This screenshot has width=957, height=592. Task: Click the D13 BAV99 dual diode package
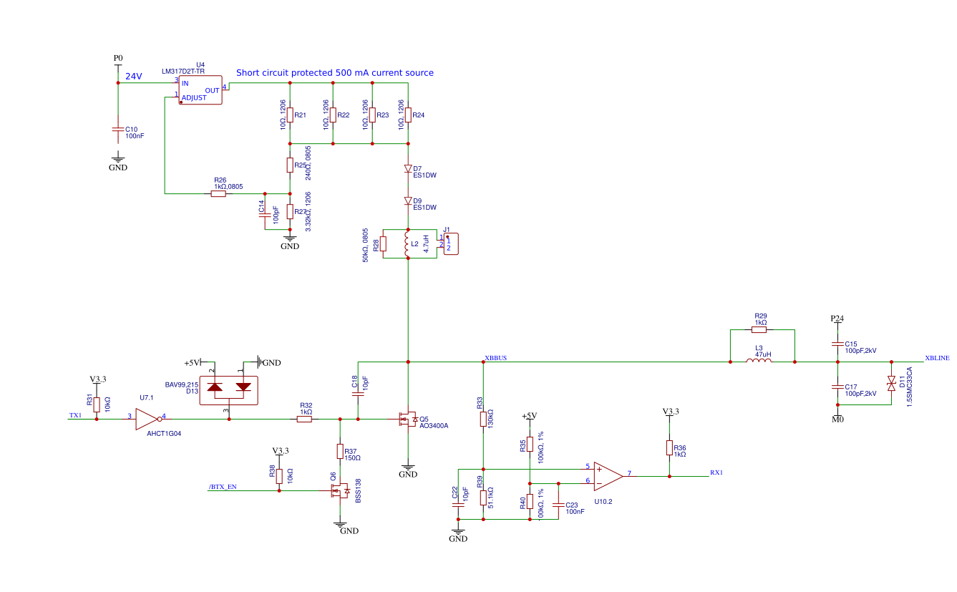coord(229,388)
